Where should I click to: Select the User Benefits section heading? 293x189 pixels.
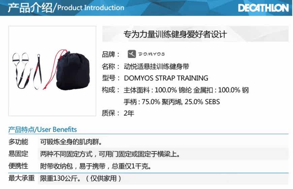[43, 130]
